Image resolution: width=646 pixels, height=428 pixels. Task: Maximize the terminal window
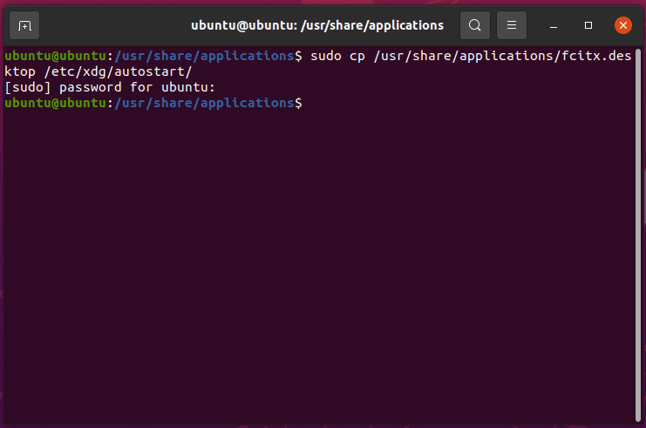coord(588,25)
